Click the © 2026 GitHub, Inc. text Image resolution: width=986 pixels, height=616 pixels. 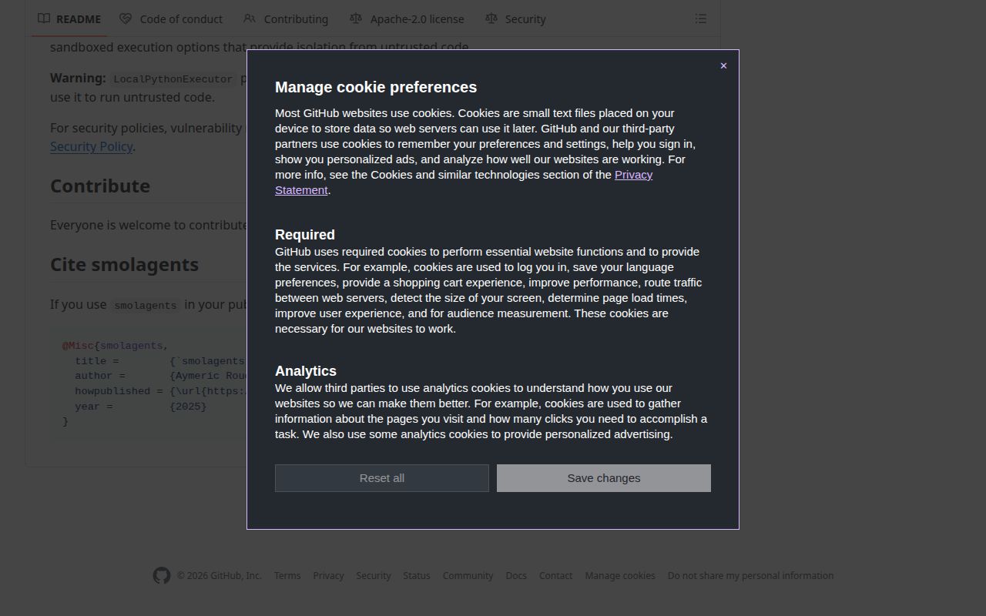pyautogui.click(x=220, y=575)
